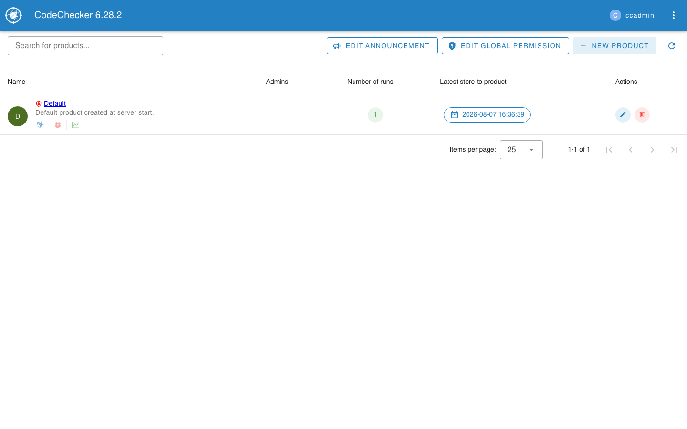
Task: Click the Actions column header
Action: [626, 82]
